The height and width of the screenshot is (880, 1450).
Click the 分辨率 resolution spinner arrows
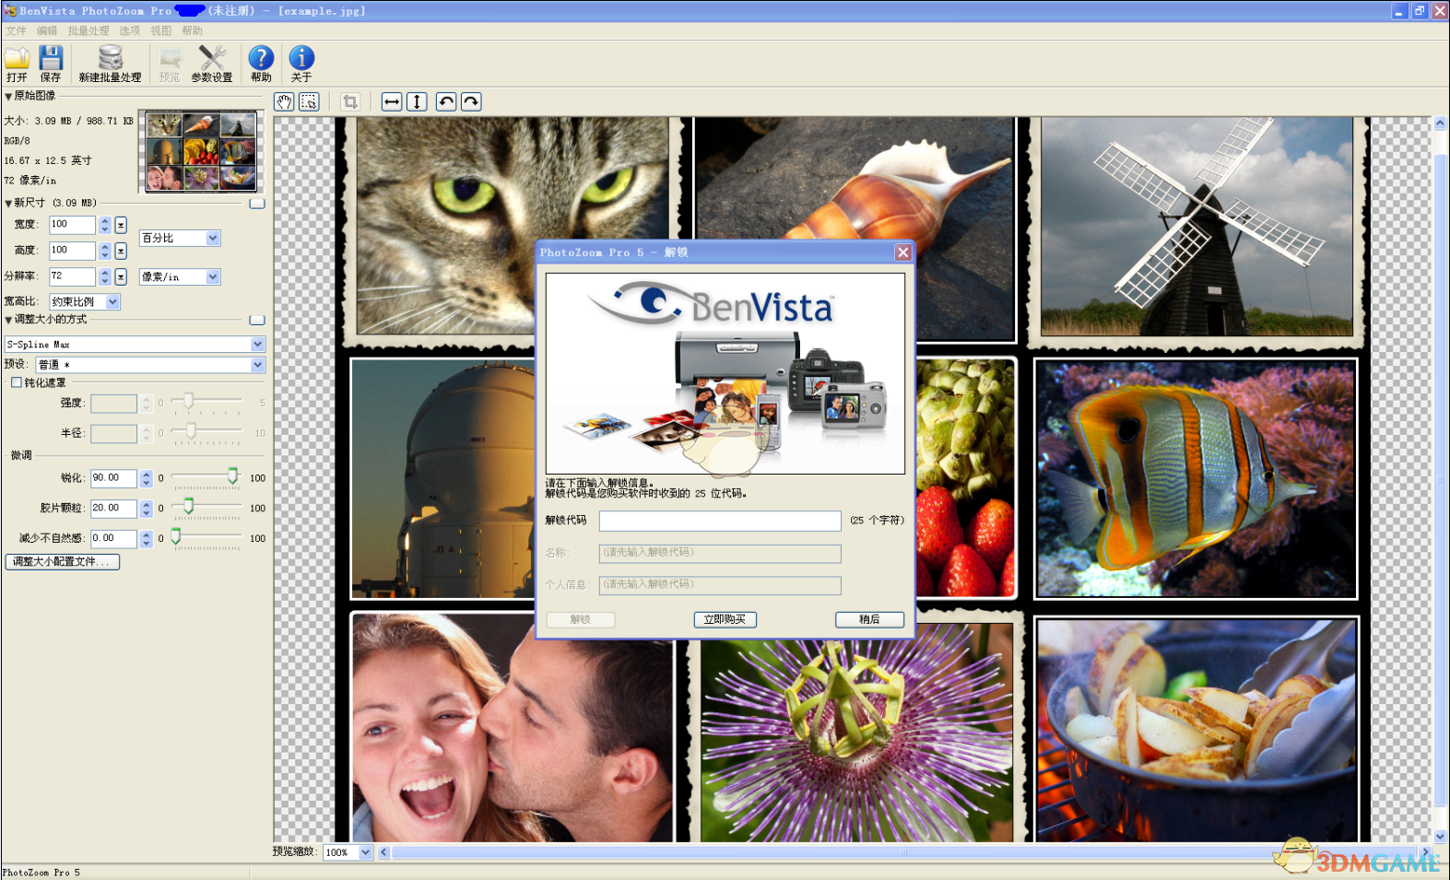click(x=105, y=276)
